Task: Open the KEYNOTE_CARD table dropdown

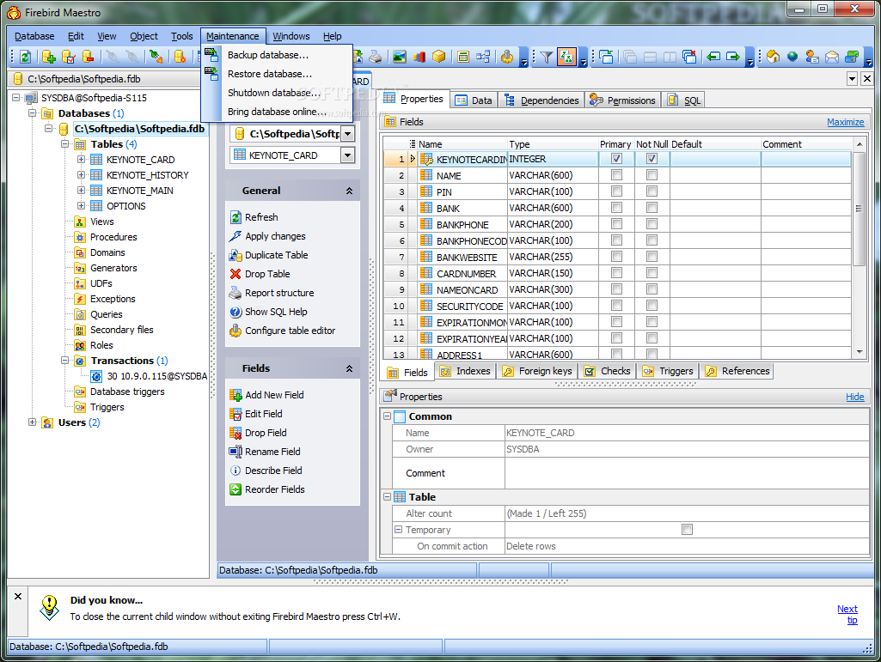Action: click(348, 155)
